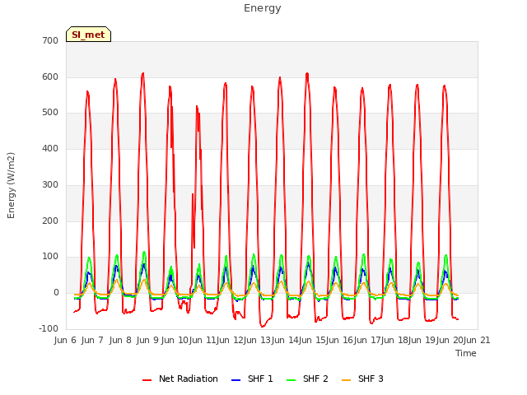This screenshot has width=527, height=395.
Task: Click the Net Radiation legend entry
Action: [180, 379]
